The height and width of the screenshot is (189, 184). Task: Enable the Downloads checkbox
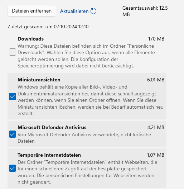point(13,52)
